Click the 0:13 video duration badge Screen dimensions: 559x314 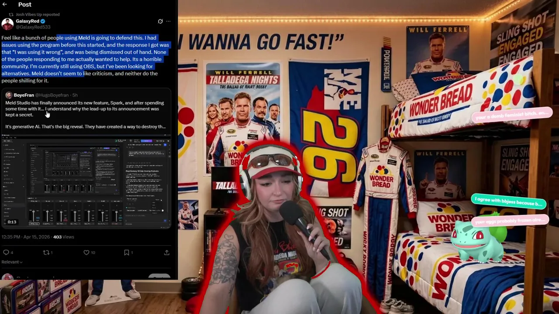coord(12,222)
